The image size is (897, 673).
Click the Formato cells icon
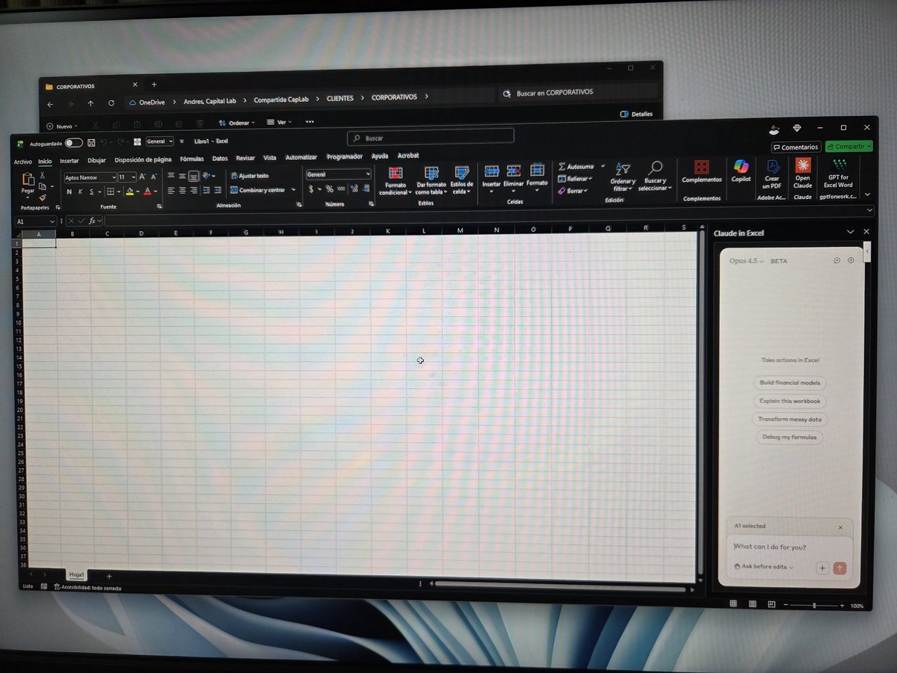pos(537,170)
